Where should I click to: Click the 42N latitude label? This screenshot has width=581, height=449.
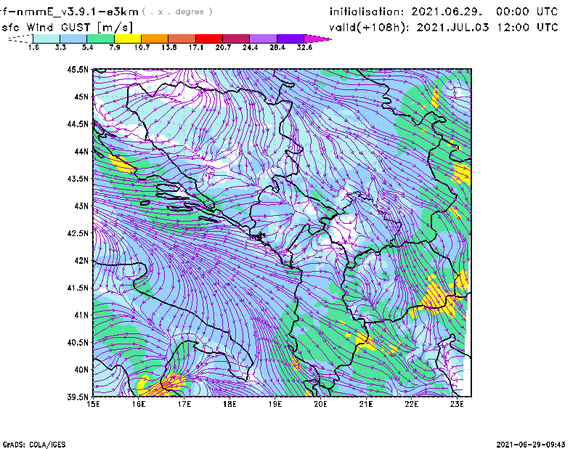tap(81, 261)
